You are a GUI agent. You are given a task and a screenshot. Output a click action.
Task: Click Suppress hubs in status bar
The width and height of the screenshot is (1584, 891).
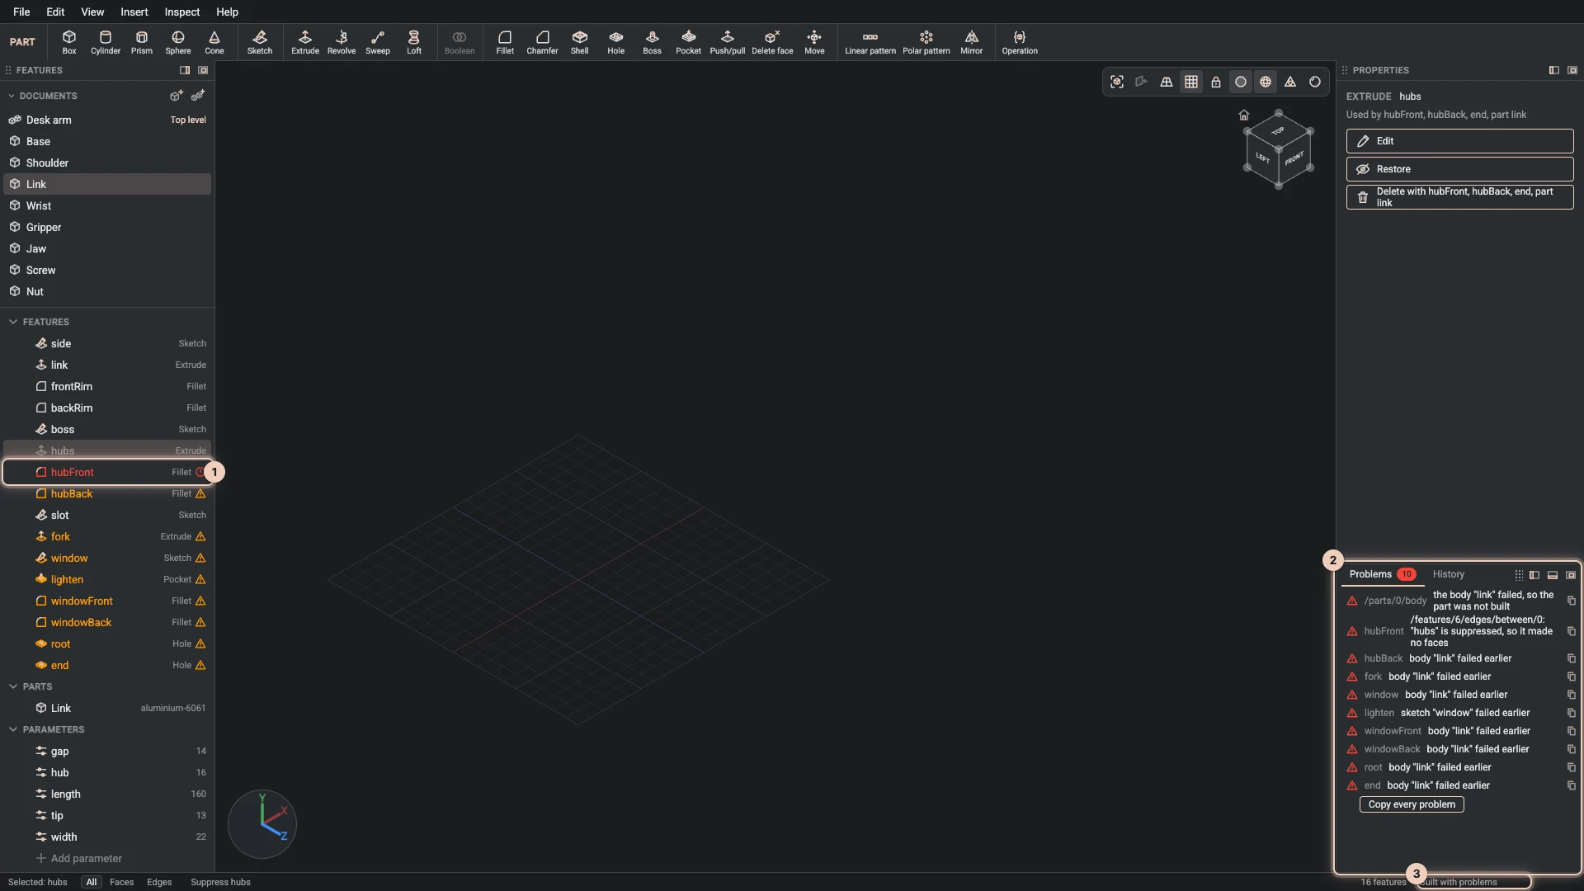(x=220, y=882)
